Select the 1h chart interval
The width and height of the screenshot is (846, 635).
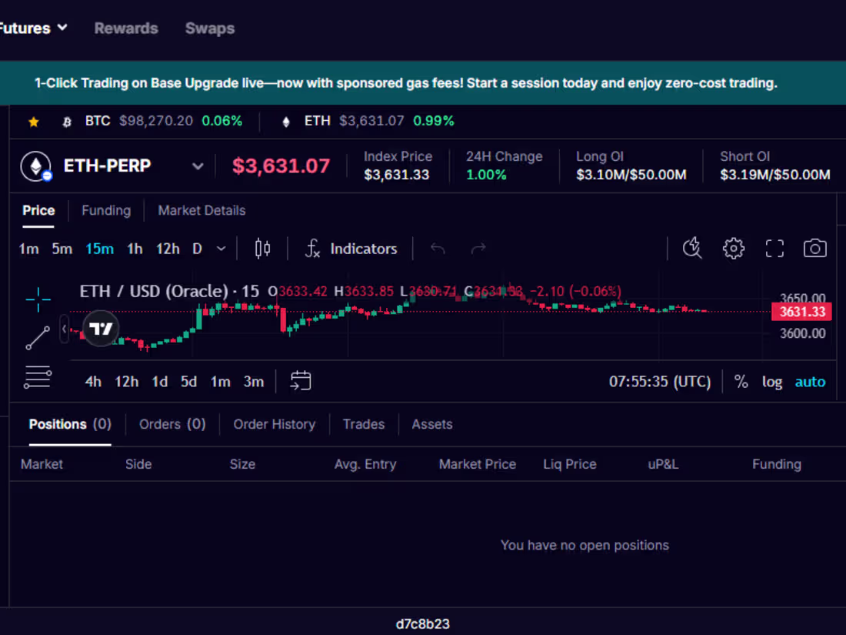click(135, 248)
